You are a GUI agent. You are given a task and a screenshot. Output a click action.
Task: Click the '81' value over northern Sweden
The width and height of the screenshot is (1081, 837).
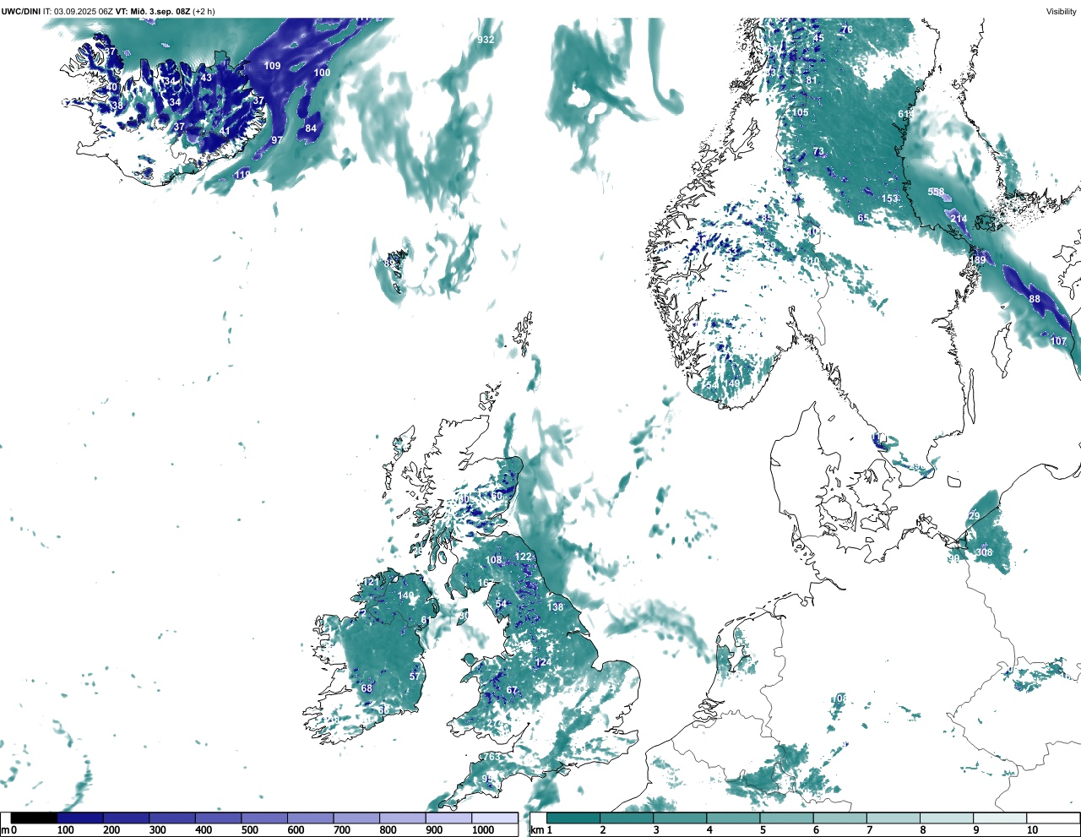(x=812, y=81)
